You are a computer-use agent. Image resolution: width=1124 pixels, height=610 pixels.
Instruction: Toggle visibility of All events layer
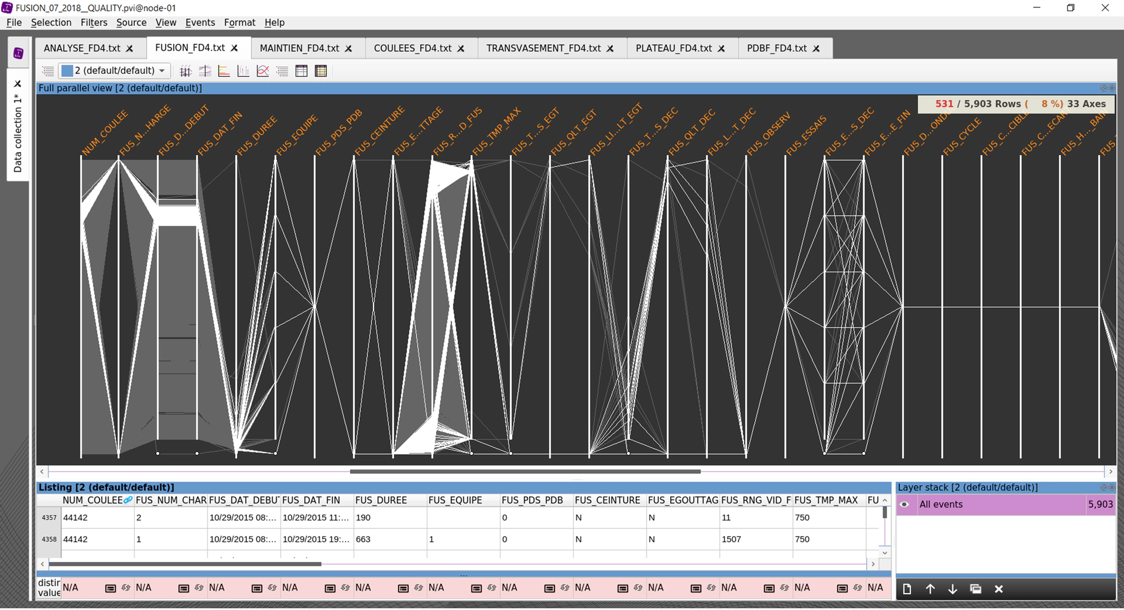click(x=904, y=505)
